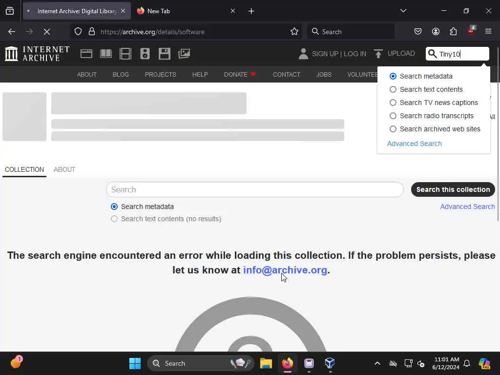Click the padlock site info icon

click(92, 32)
